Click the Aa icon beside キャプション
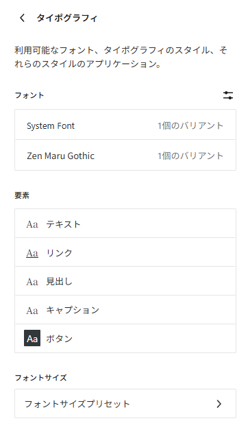The height and width of the screenshot is (434, 248). pos(32,311)
